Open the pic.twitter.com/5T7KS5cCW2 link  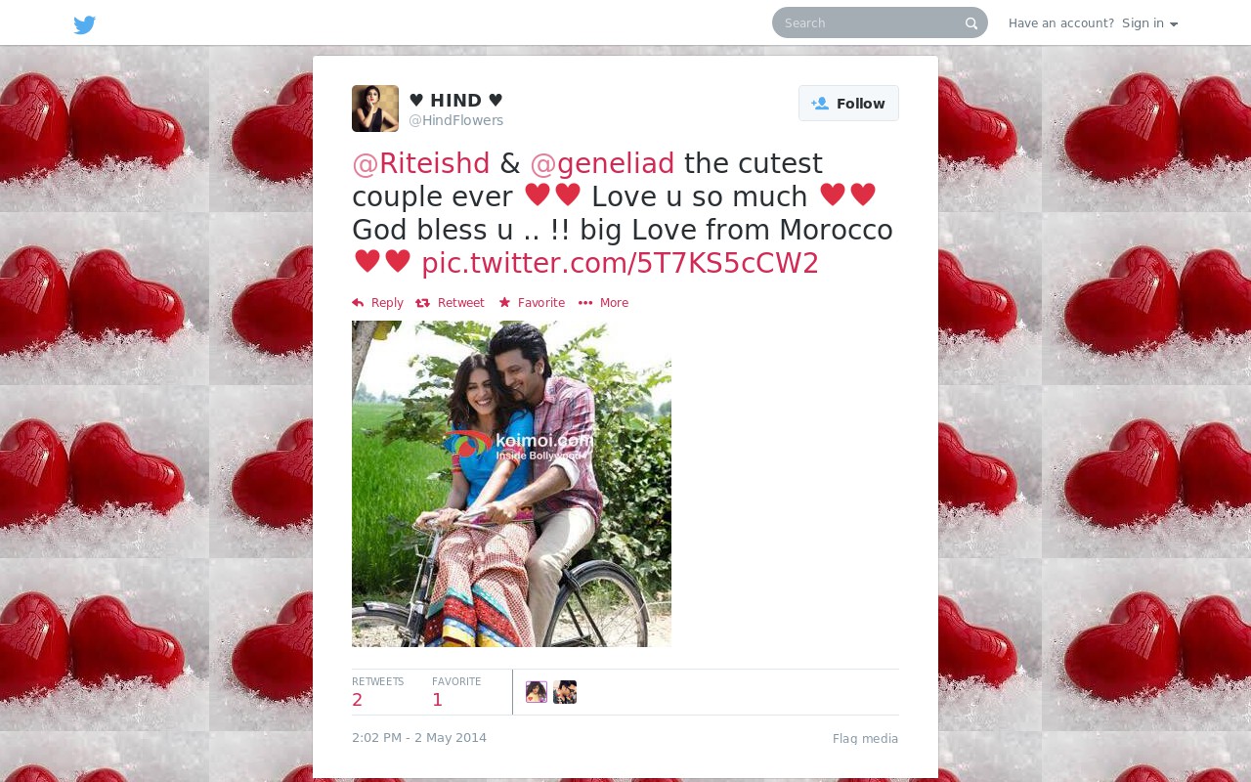pos(620,263)
